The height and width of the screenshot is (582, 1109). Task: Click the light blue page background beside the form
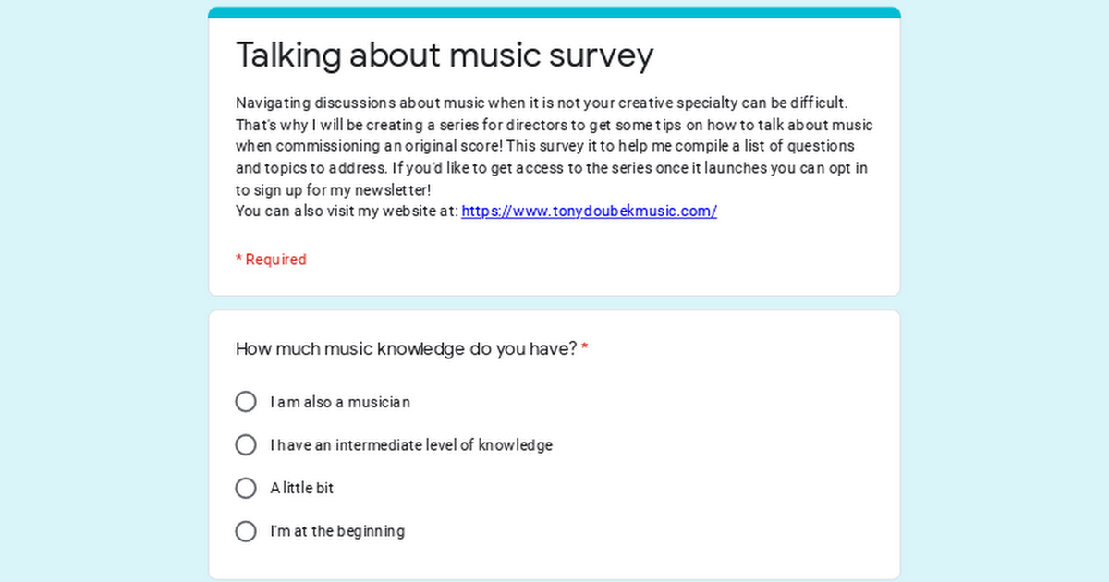(x=102, y=291)
